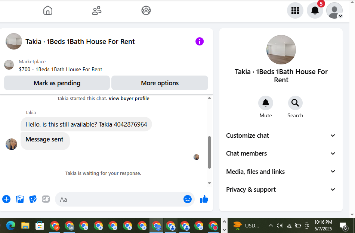The image size is (355, 233).
Task: Open the volume speaker tray icon
Action: tap(280, 226)
